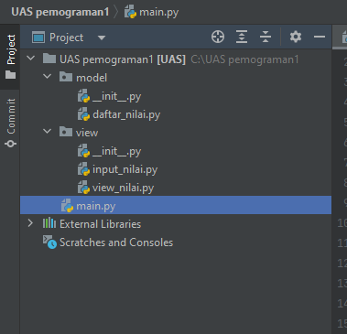Click the model package folder icon

click(66, 77)
